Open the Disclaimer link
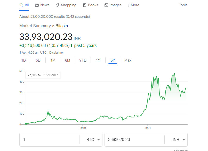208x151 pixels. 57,53
